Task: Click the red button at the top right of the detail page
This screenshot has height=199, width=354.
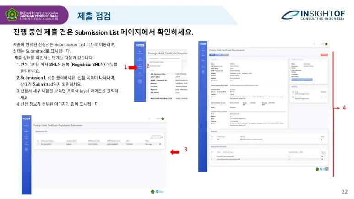Action: [324, 54]
